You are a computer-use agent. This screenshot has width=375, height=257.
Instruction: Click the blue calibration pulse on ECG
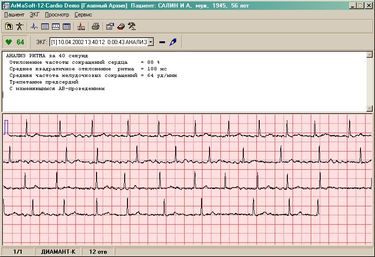click(6, 127)
